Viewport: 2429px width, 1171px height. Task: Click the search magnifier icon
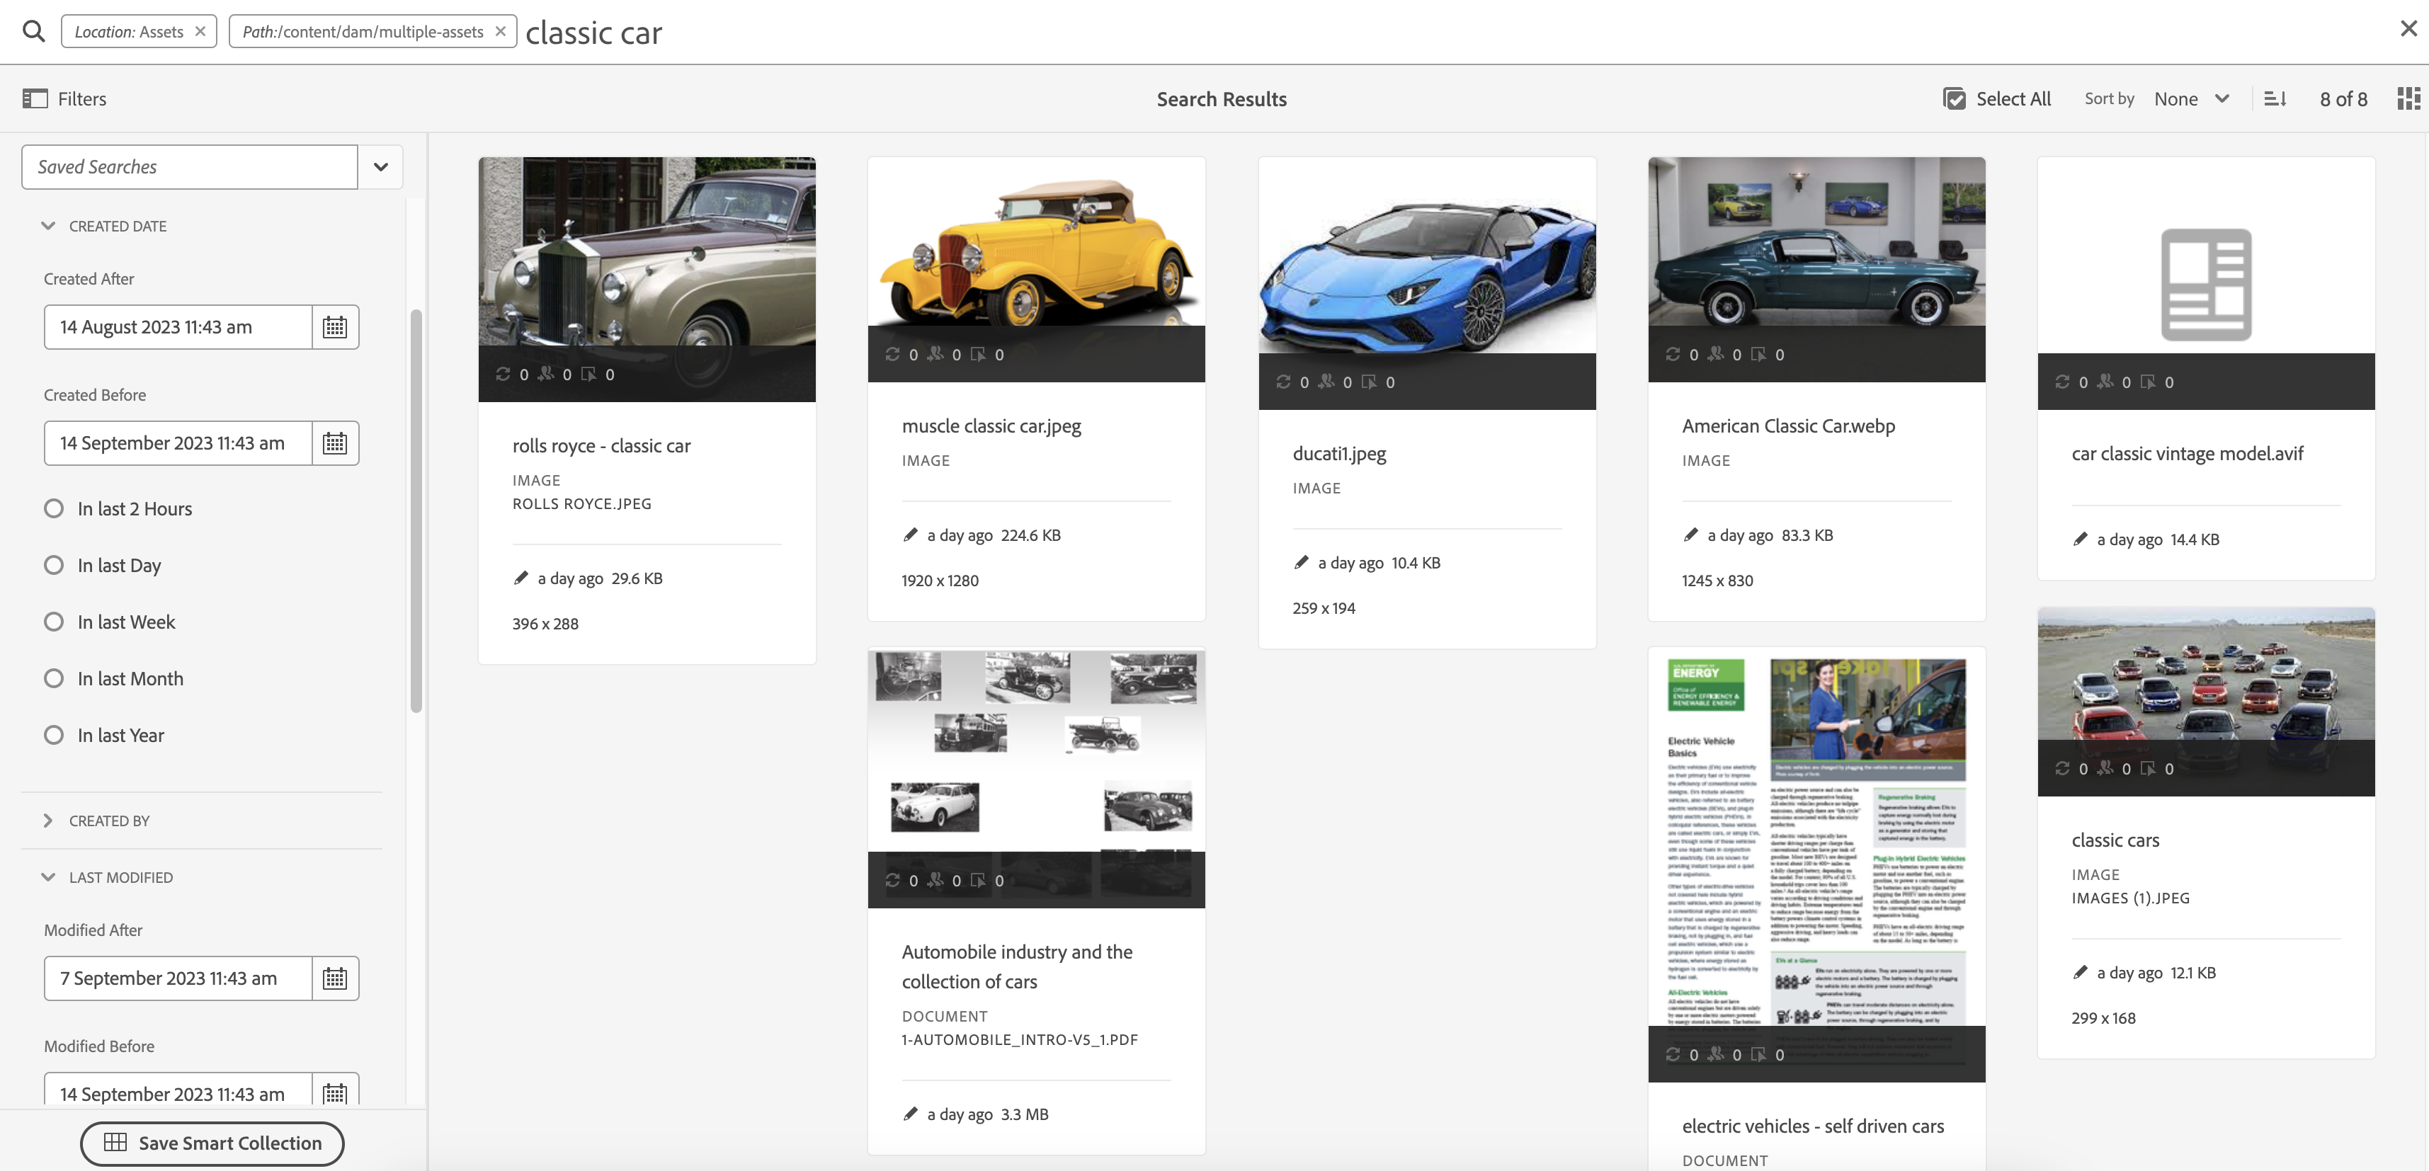[34, 31]
